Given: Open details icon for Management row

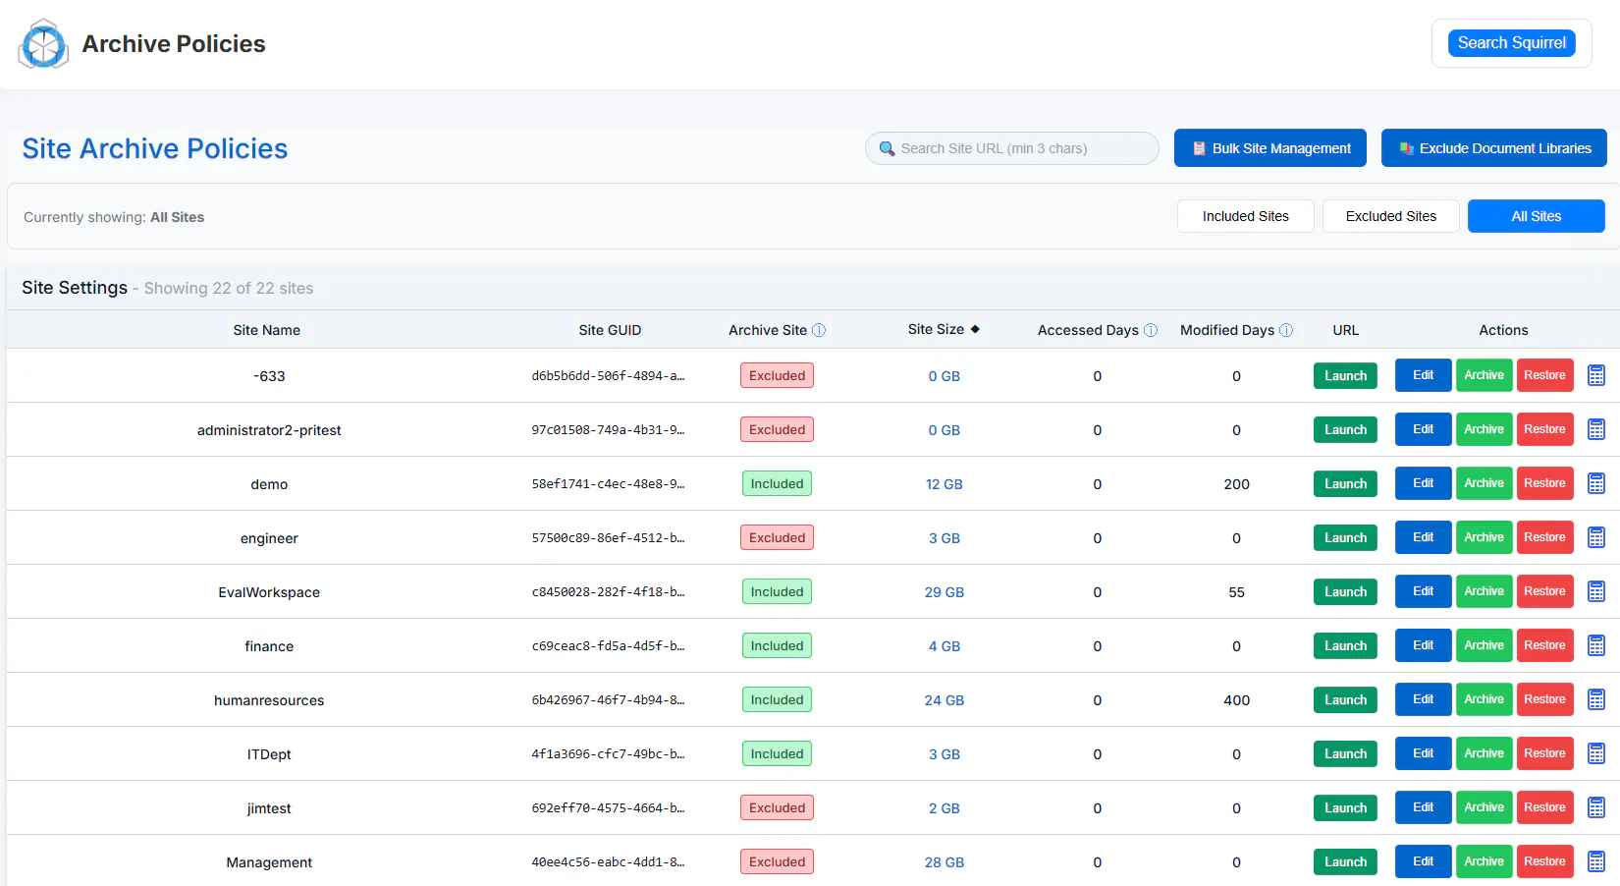Looking at the screenshot, I should [x=1596, y=861].
